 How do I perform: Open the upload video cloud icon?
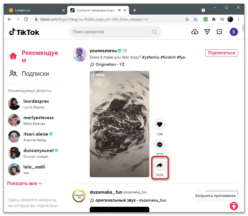pyautogui.click(x=195, y=32)
